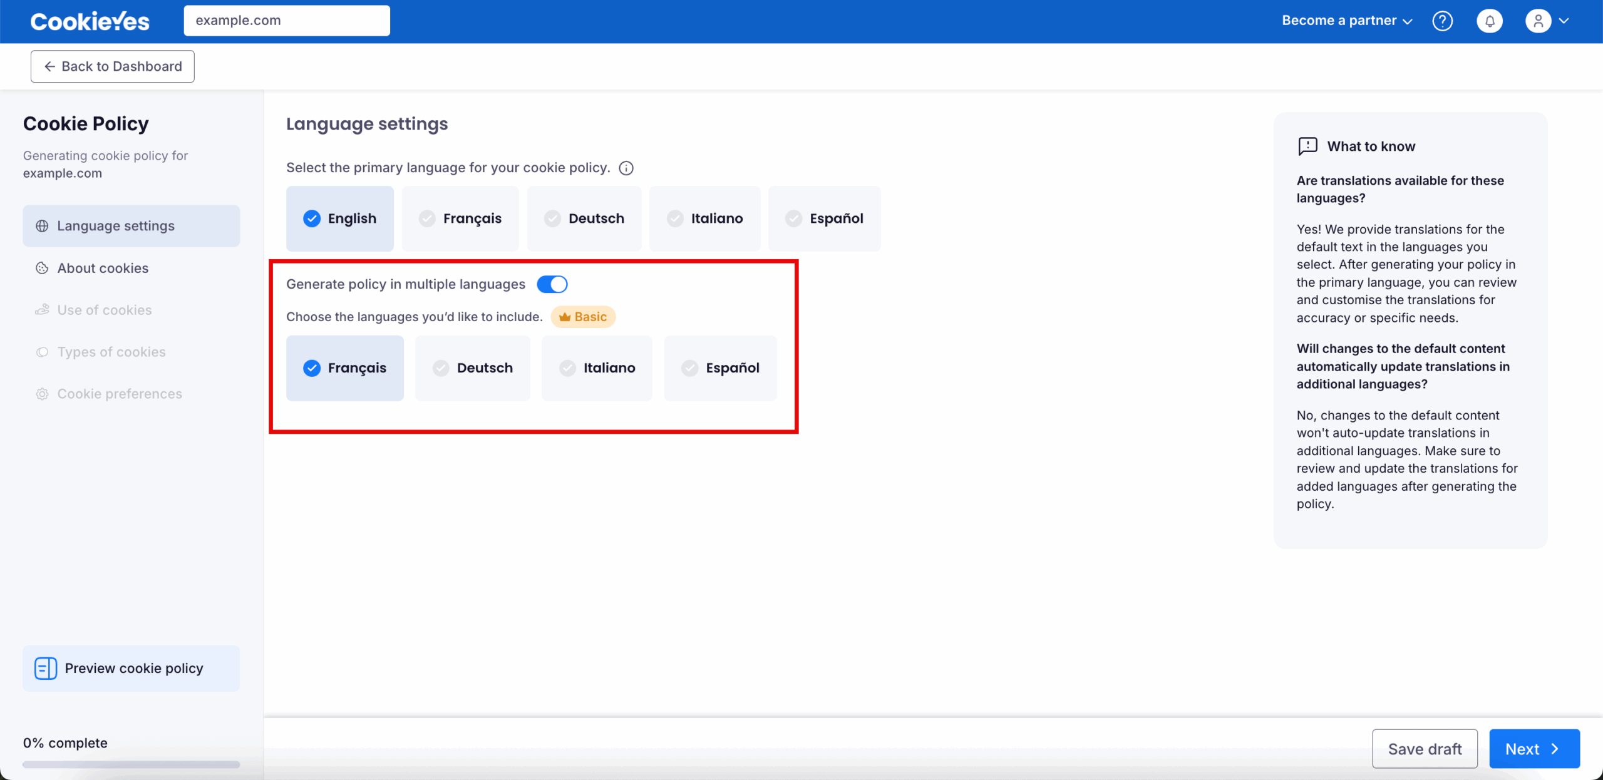Open the About cookies section
Screen dimensions: 1603x780
(103, 268)
